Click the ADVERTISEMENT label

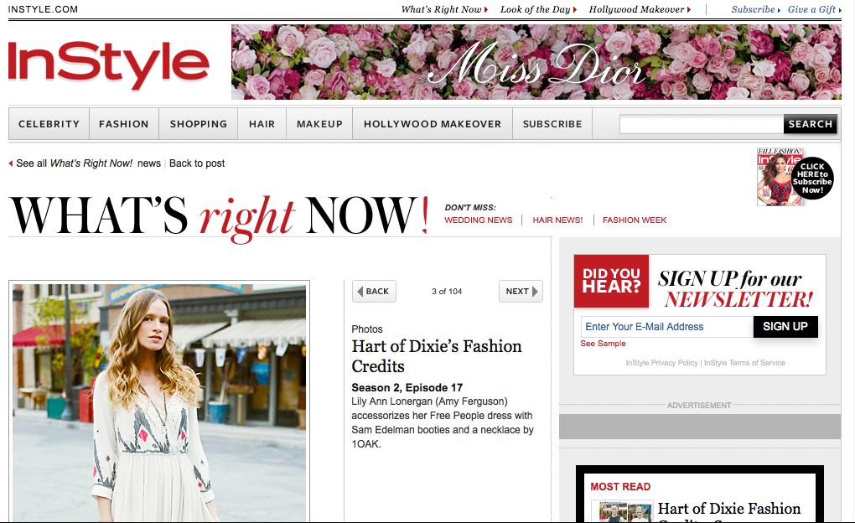pos(699,405)
